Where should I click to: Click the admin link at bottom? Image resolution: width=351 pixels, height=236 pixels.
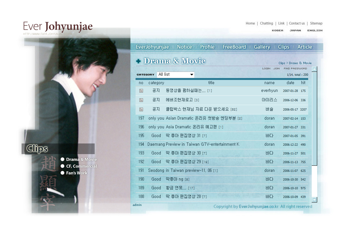(137, 205)
